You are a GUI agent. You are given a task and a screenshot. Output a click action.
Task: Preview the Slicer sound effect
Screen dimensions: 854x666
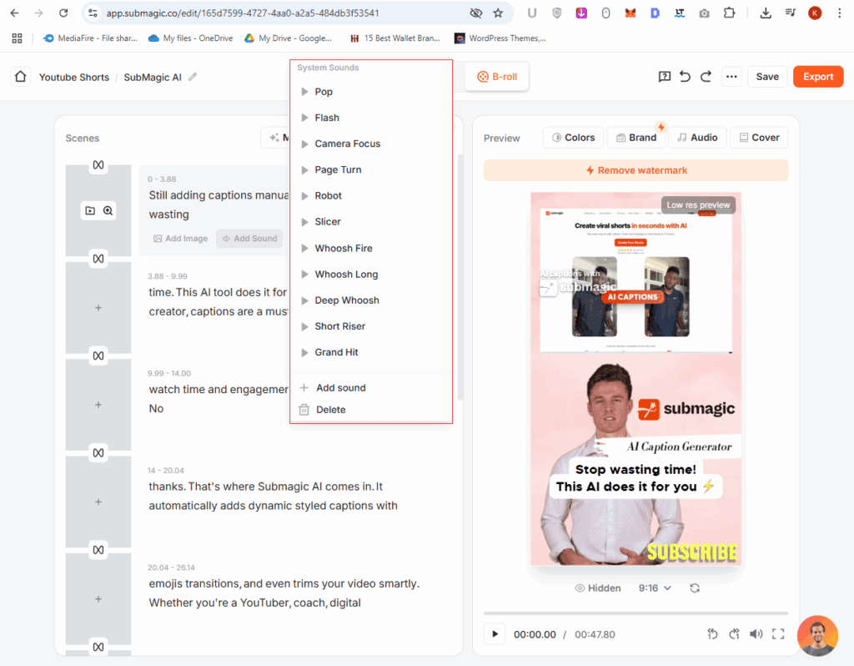pyautogui.click(x=304, y=222)
